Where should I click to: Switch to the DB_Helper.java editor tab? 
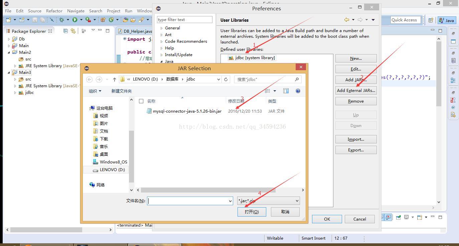coord(135,31)
